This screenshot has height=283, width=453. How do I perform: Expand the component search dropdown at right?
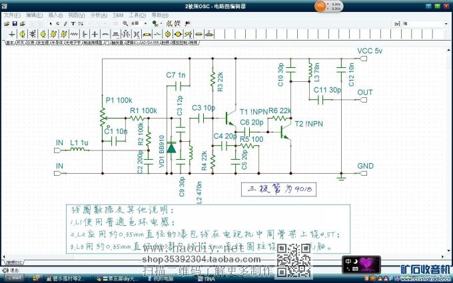447,23
